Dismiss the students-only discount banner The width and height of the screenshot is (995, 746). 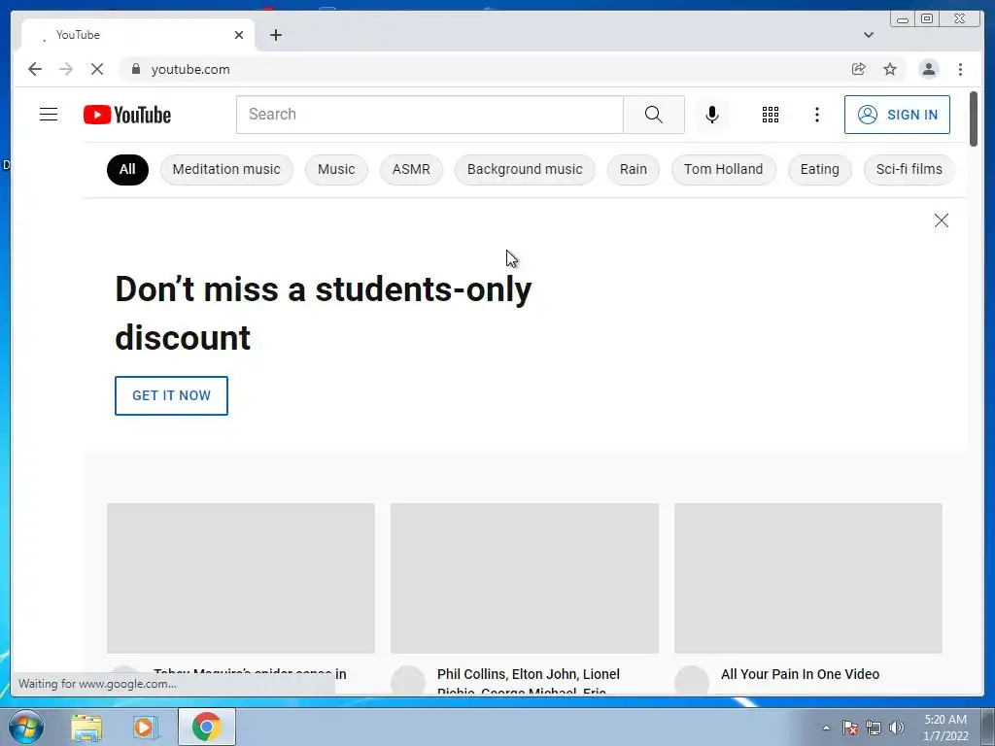point(941,220)
